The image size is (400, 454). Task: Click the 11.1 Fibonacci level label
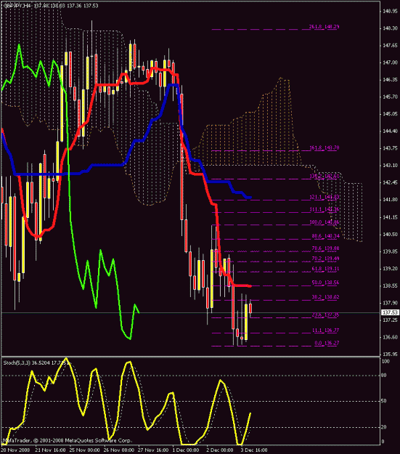(325, 330)
